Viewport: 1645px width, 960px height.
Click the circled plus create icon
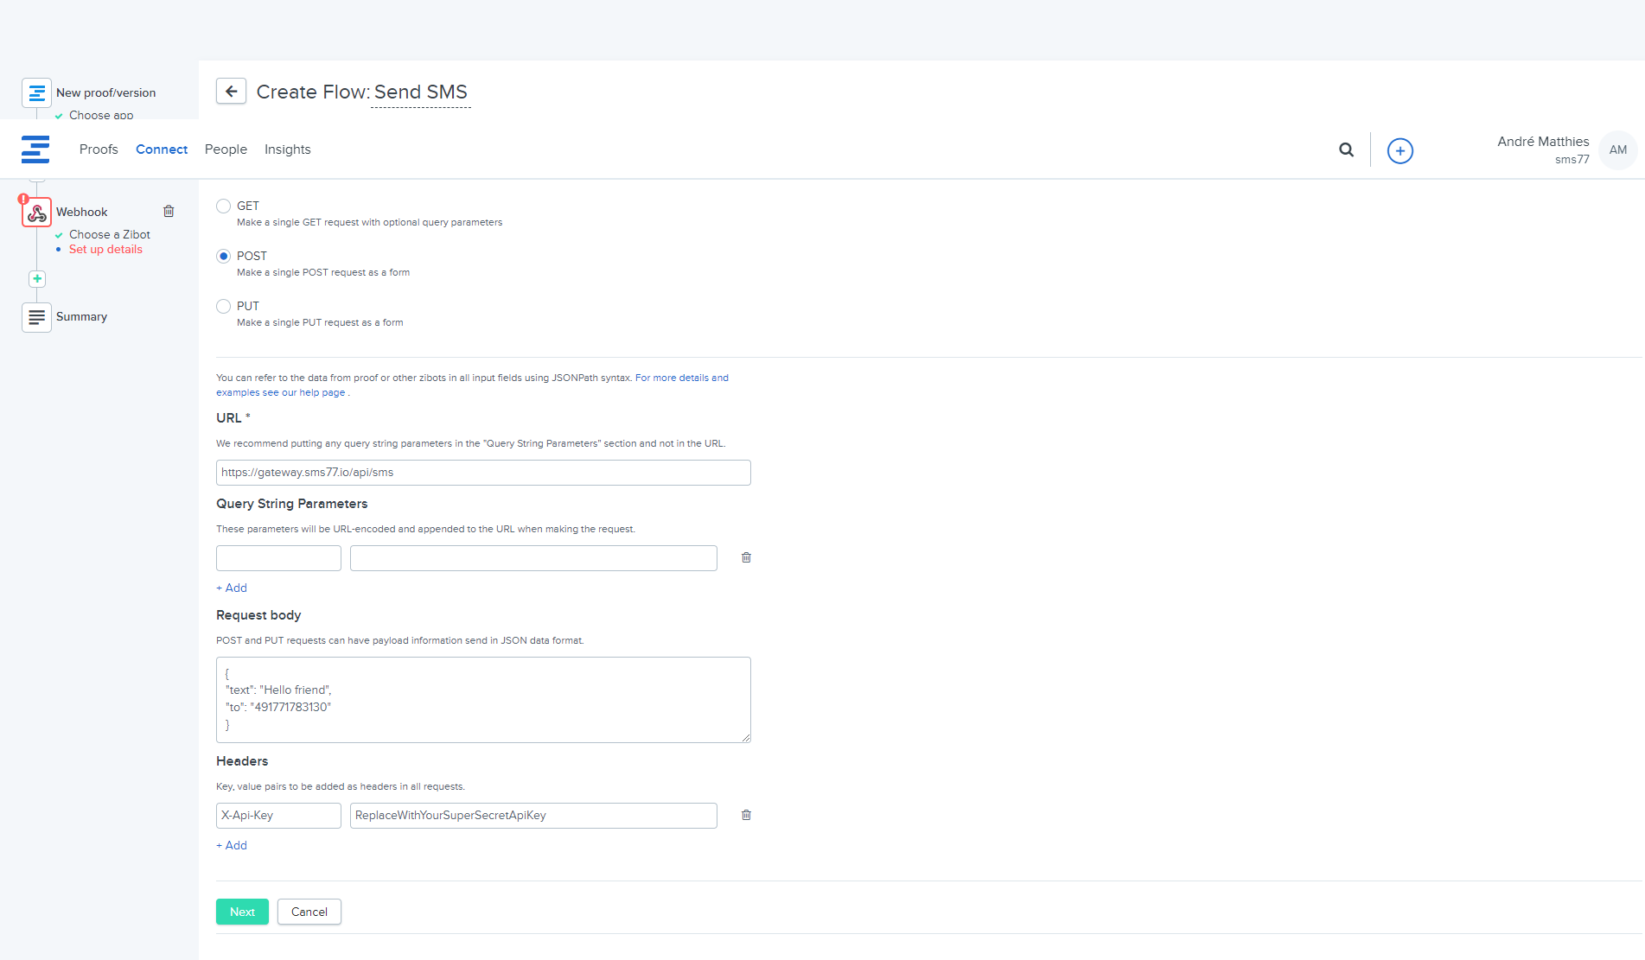(x=1400, y=151)
